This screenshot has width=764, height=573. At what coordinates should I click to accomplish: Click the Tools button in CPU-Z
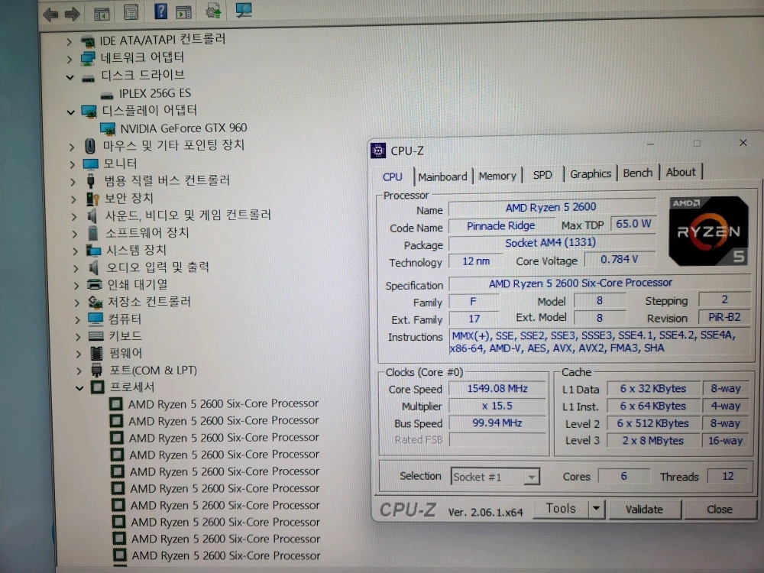point(561,509)
